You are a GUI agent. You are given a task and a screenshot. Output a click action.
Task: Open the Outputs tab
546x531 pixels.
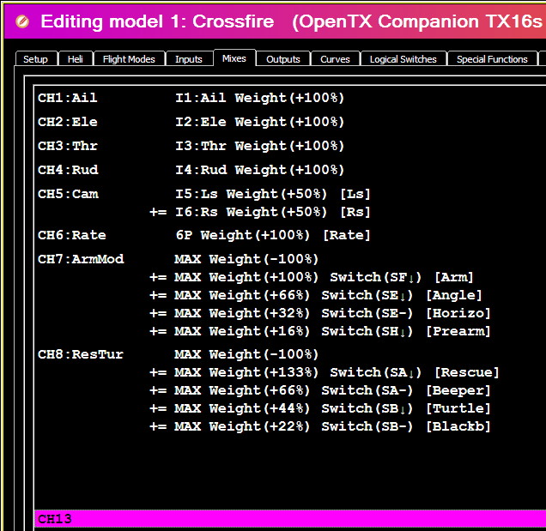pos(283,59)
